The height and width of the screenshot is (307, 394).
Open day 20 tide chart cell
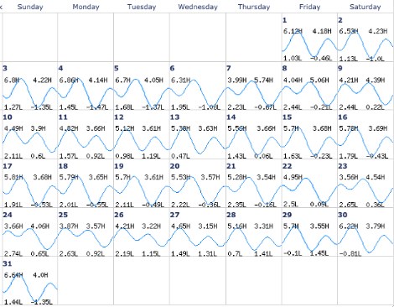(x=198, y=184)
